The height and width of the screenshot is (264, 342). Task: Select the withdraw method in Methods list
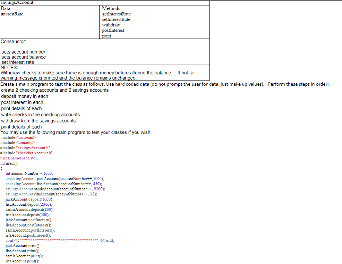click(x=111, y=25)
